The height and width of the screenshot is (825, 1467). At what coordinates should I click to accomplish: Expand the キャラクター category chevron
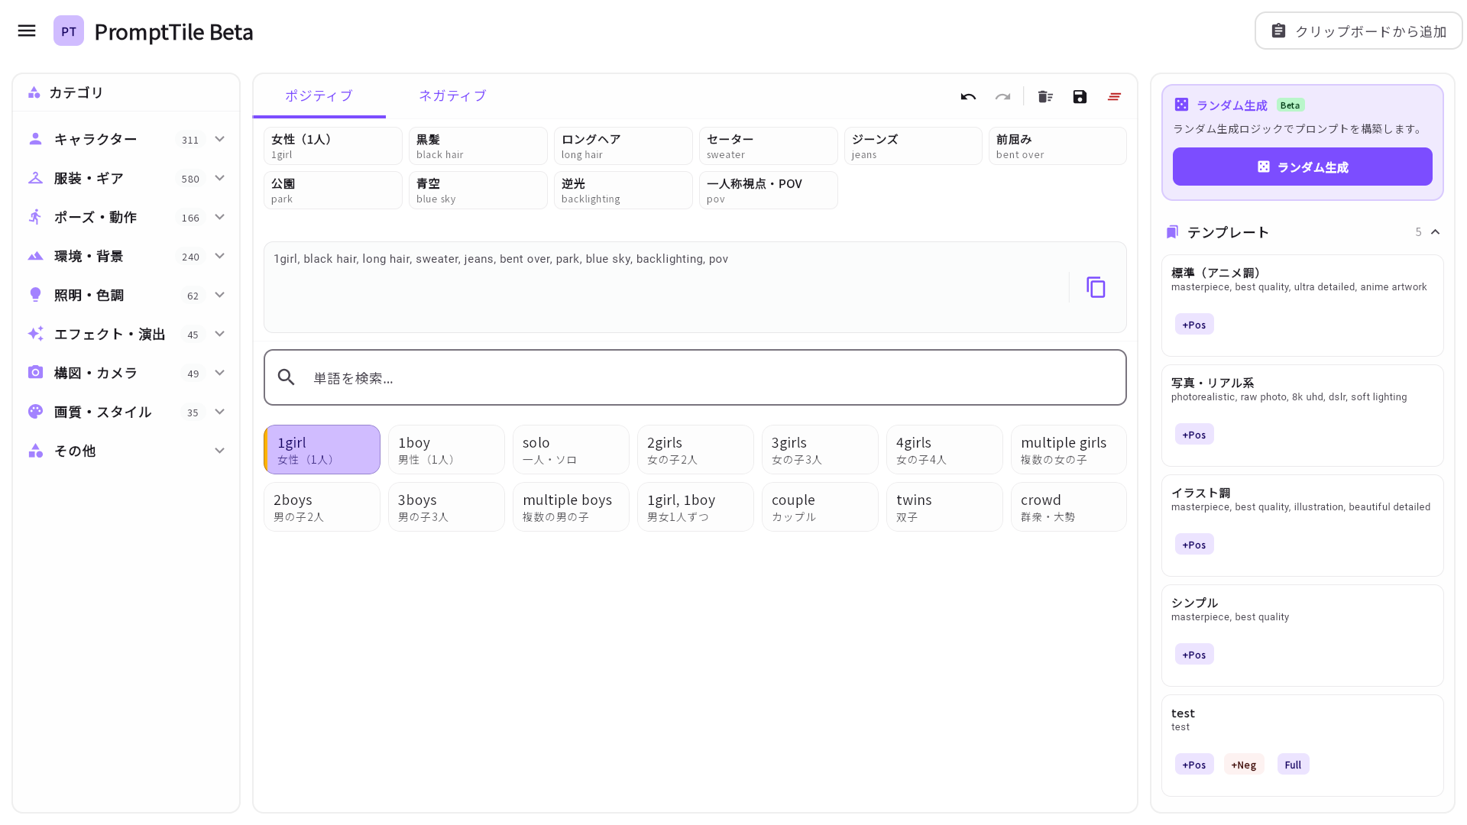(220, 139)
